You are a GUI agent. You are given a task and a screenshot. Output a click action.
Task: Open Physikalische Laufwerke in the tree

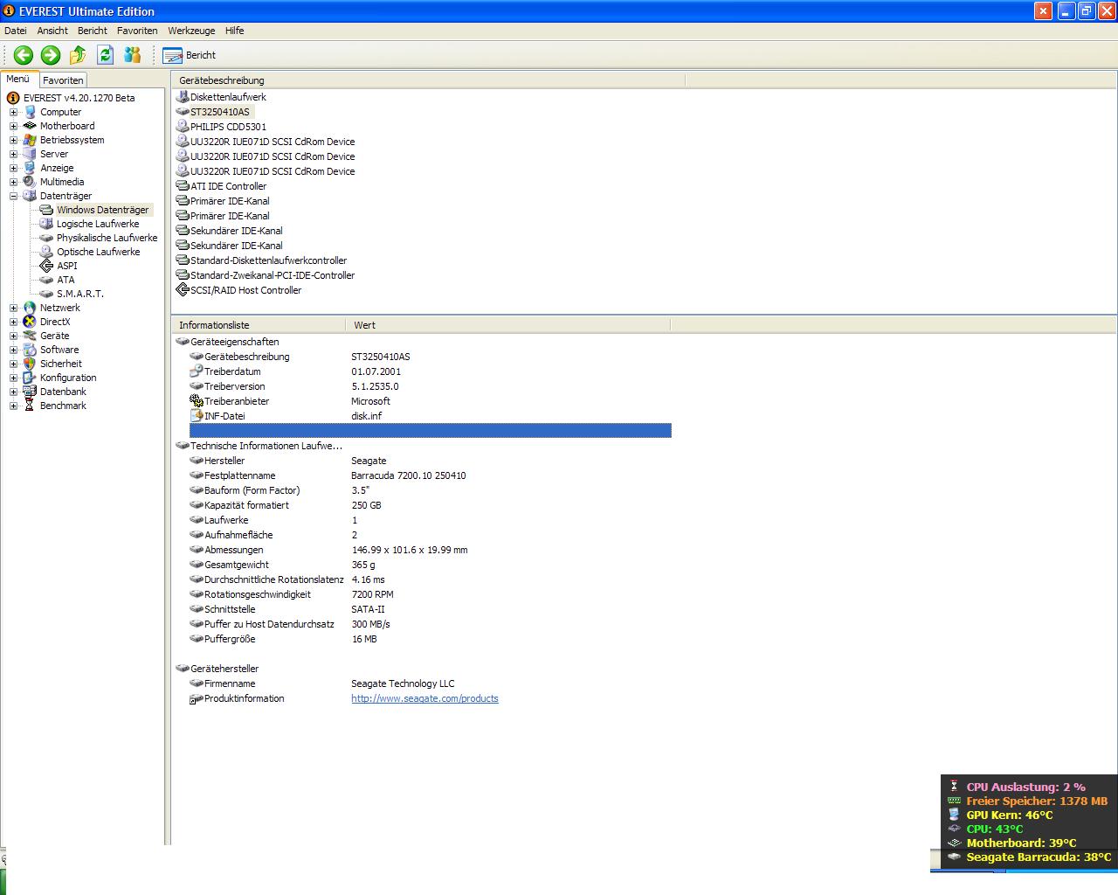tap(107, 238)
